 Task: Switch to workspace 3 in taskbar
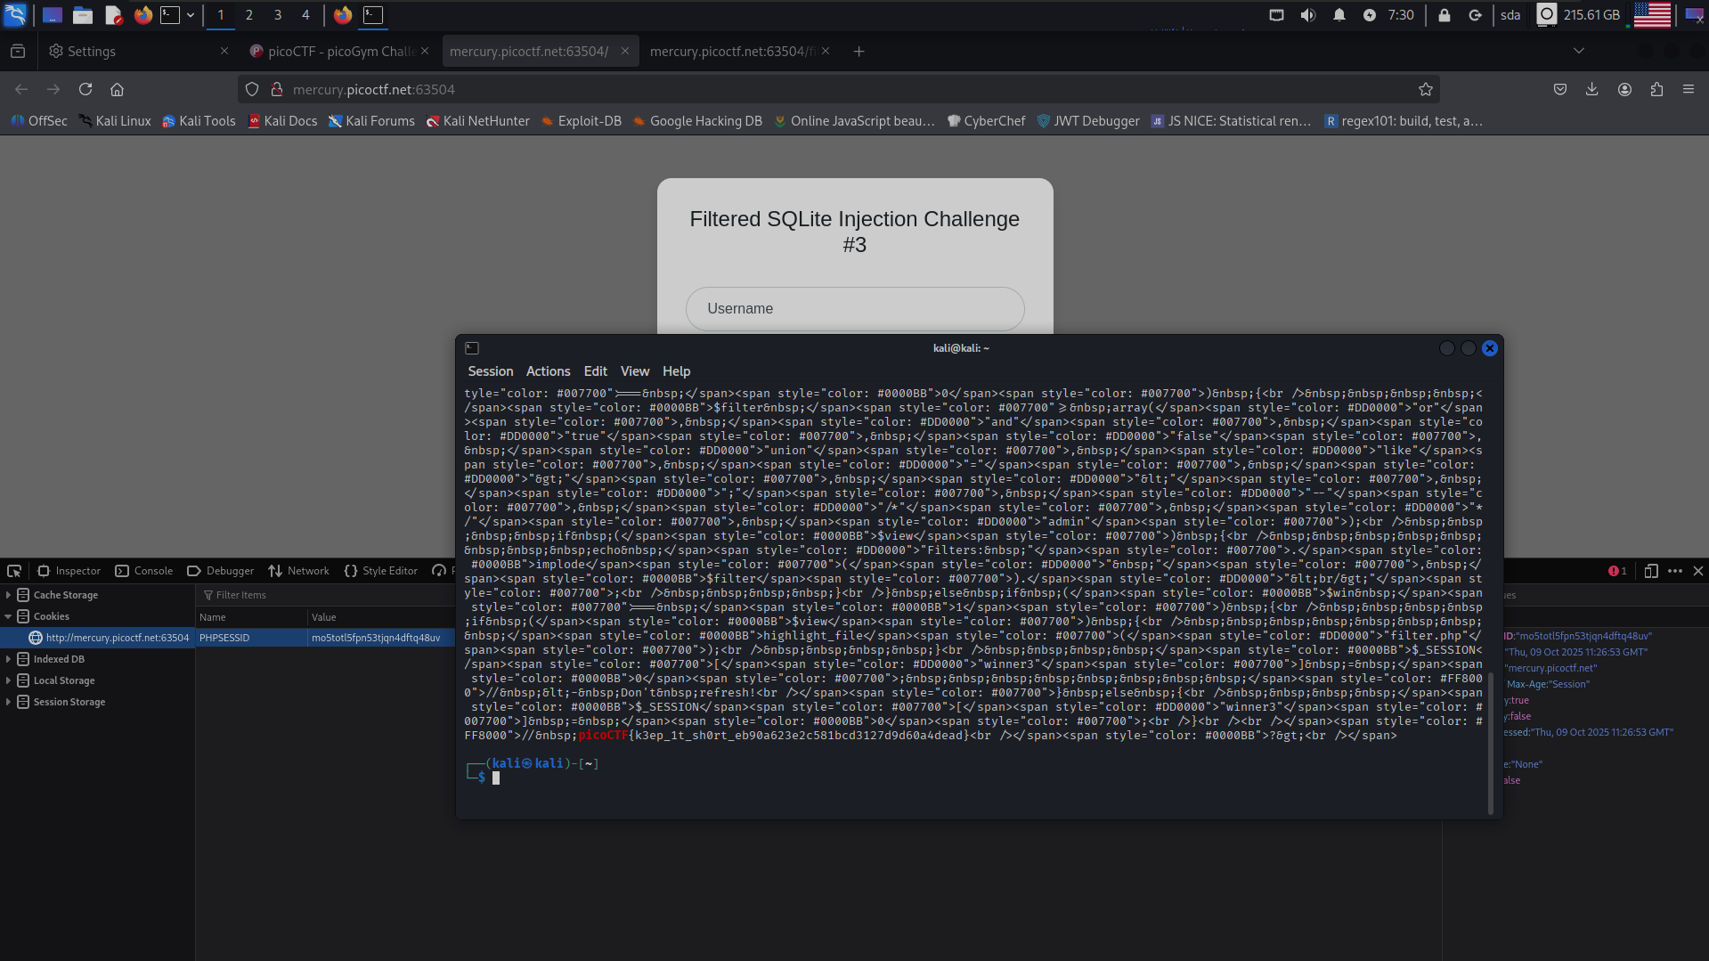pyautogui.click(x=278, y=15)
